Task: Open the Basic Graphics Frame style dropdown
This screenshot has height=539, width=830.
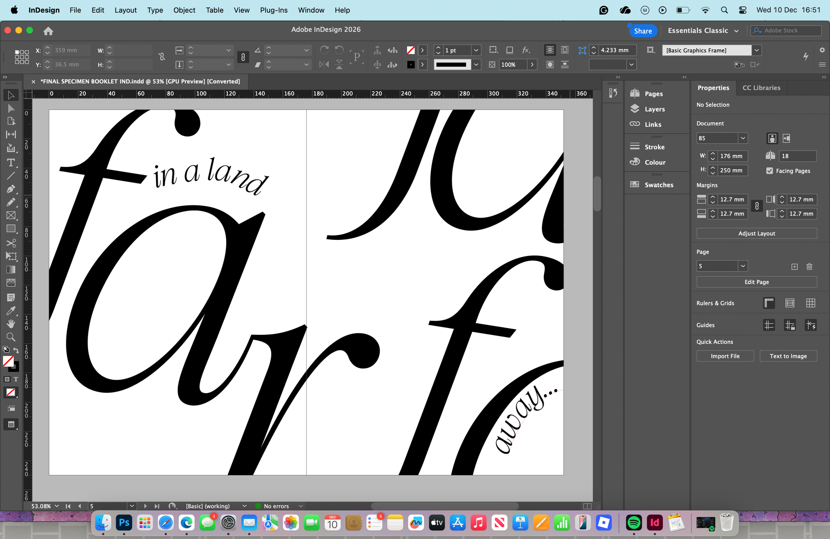Action: pyautogui.click(x=757, y=50)
